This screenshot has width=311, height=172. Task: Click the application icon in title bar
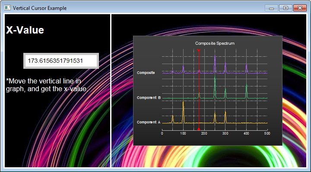tap(7, 8)
